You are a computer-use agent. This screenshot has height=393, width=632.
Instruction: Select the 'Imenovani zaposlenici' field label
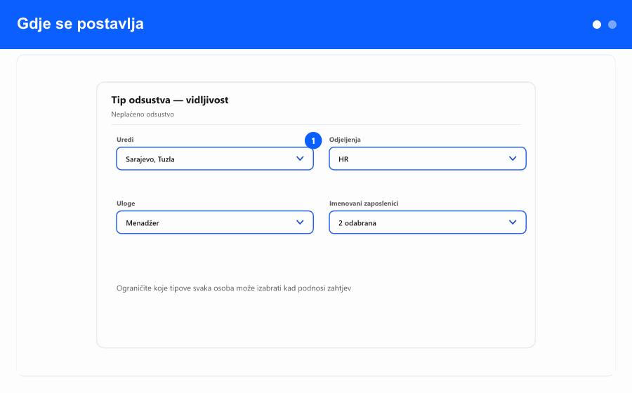tap(364, 204)
